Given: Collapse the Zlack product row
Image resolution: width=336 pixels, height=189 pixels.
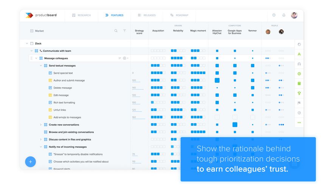Looking at the screenshot, I should [x=27, y=43].
